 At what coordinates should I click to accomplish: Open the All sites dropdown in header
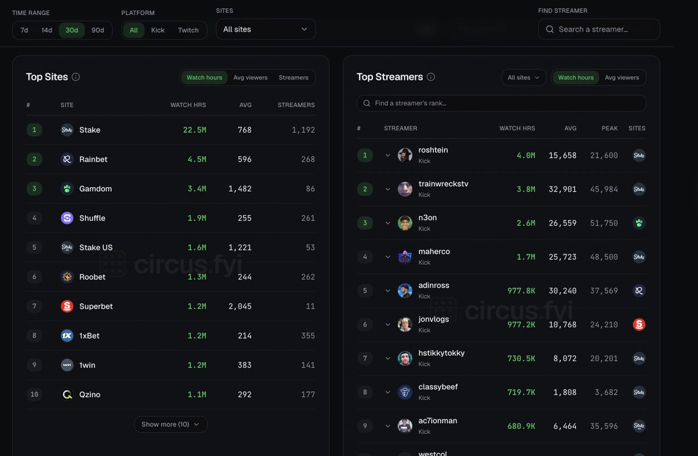pos(266,29)
